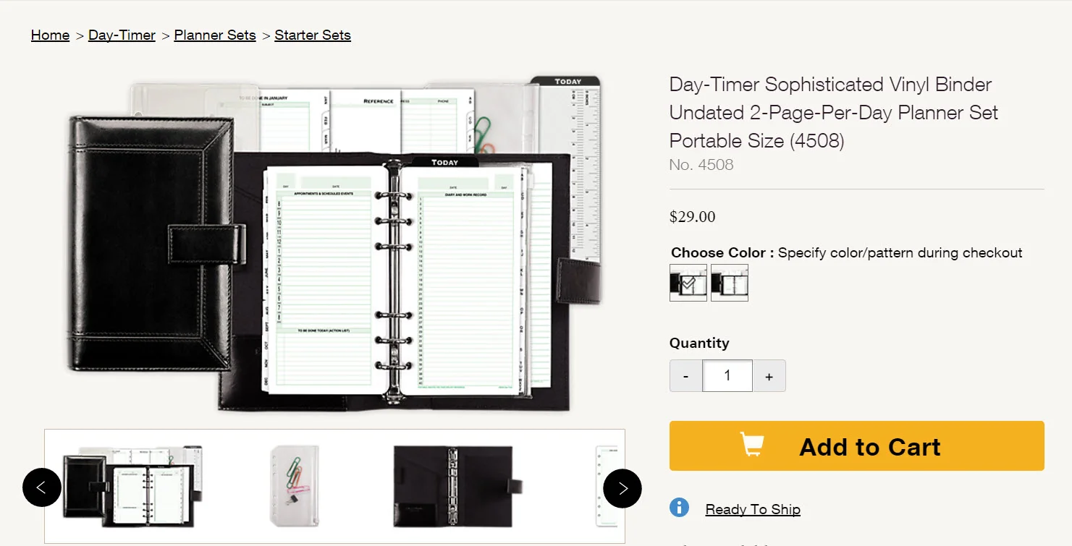This screenshot has width=1072, height=546.
Task: Navigate to Planner Sets breadcrumb
Action: coord(215,35)
